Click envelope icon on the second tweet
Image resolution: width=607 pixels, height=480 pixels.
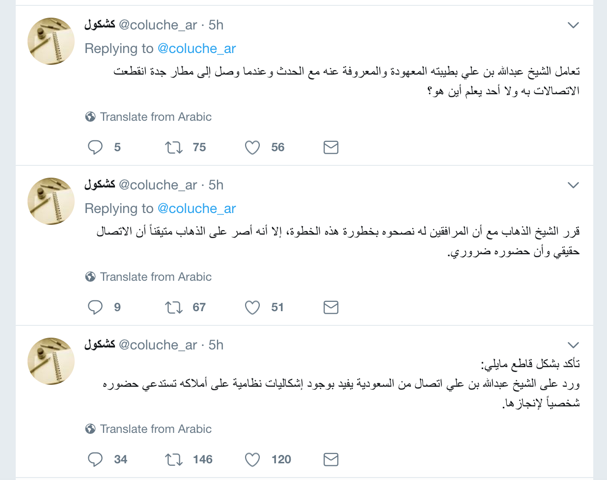pos(331,307)
